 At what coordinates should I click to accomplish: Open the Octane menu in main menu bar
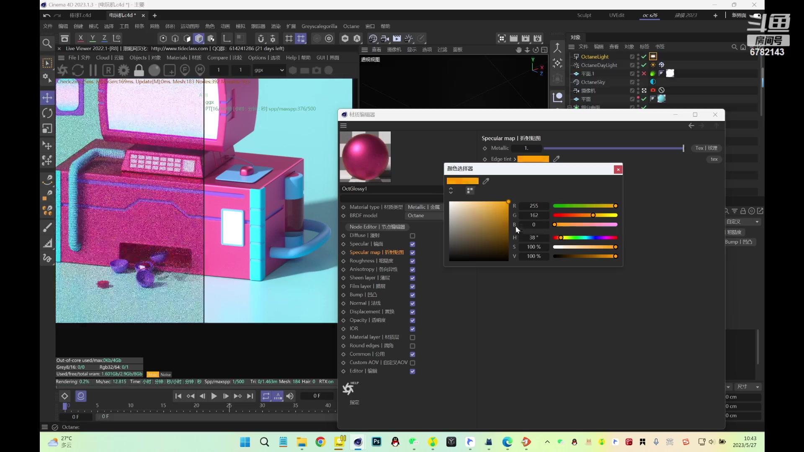[x=351, y=26]
